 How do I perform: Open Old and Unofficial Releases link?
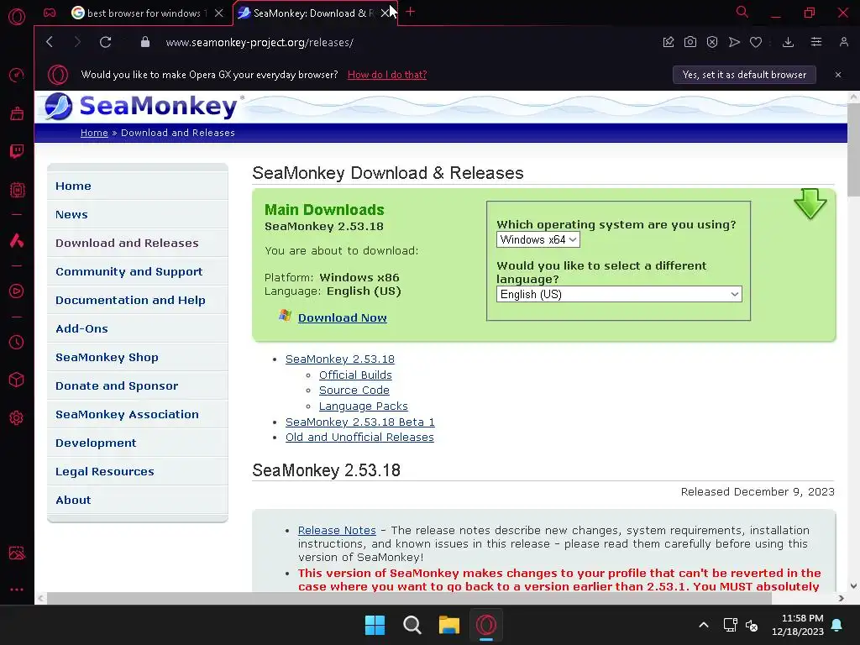click(x=359, y=437)
